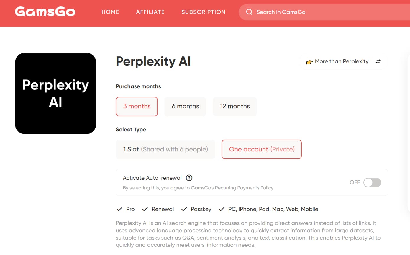Select the One account Private option
Image resolution: width=410 pixels, height=255 pixels.
261,149
